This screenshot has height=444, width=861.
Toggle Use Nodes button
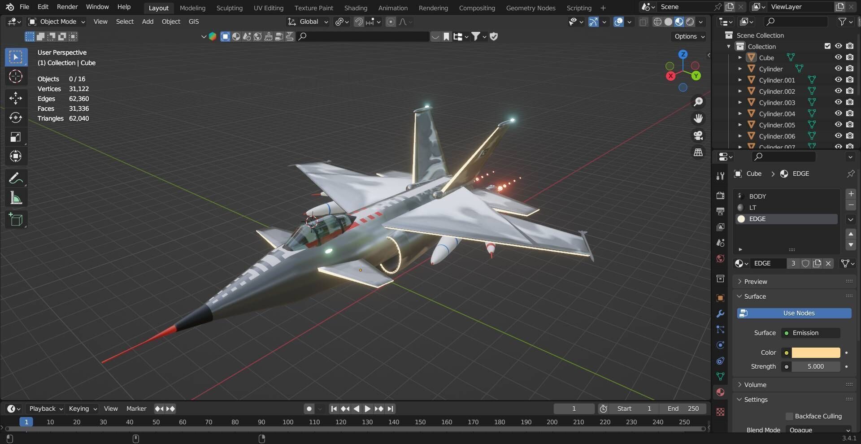794,313
